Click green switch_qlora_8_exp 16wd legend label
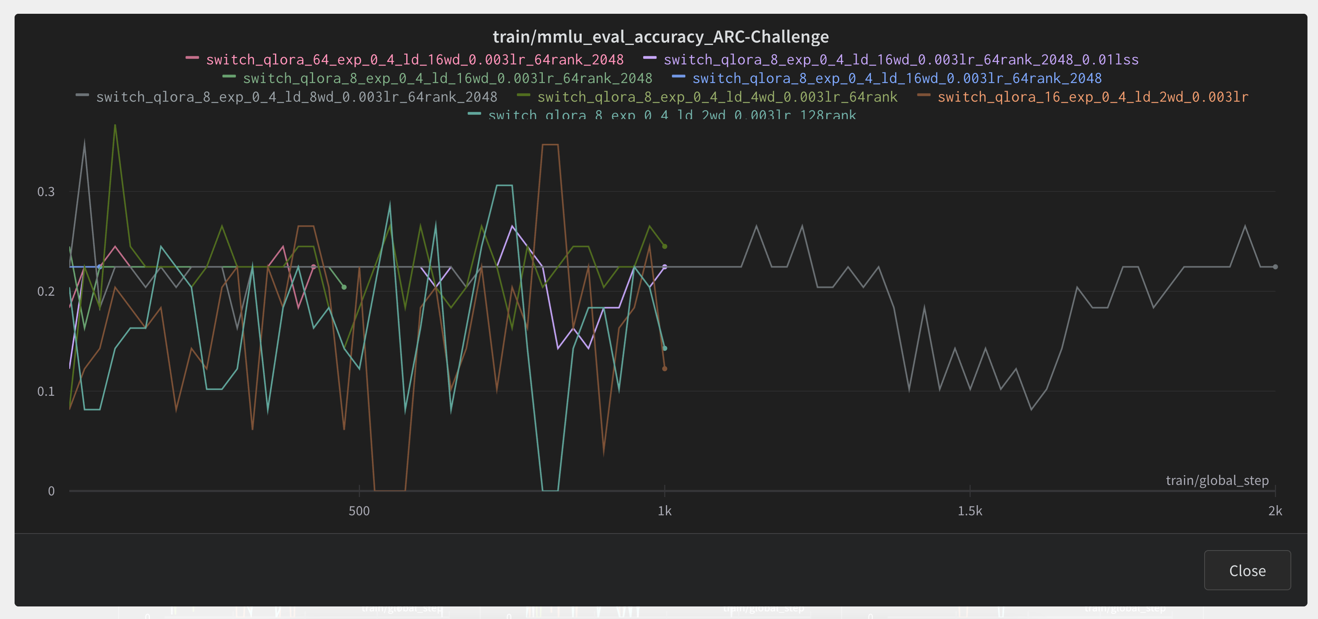 pos(447,78)
